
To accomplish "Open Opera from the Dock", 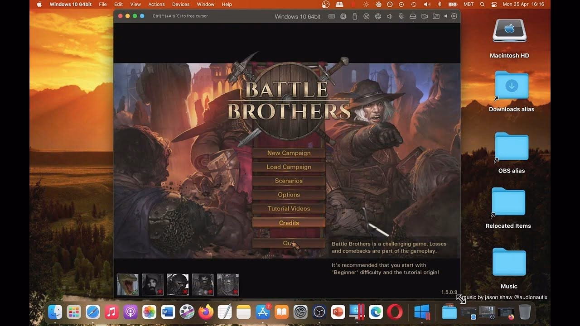I will [x=395, y=312].
